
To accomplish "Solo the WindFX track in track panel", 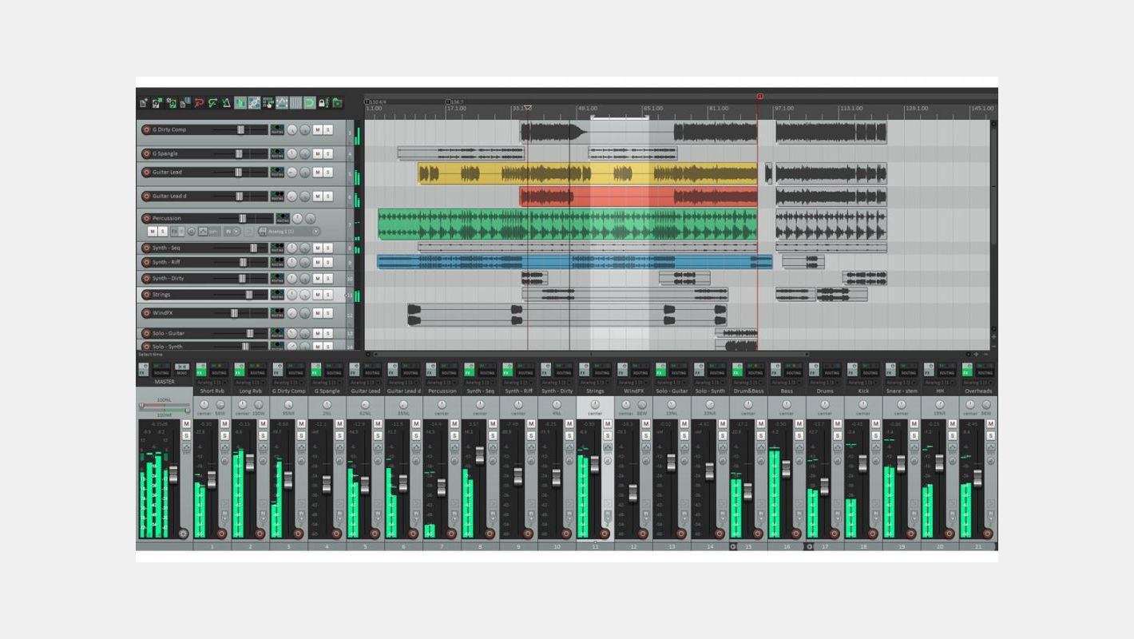I will coord(328,314).
